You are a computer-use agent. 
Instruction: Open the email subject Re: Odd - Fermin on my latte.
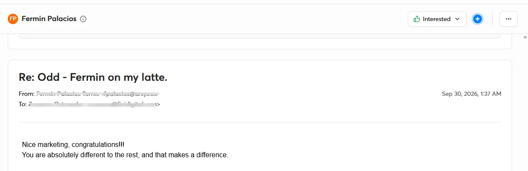coord(93,77)
